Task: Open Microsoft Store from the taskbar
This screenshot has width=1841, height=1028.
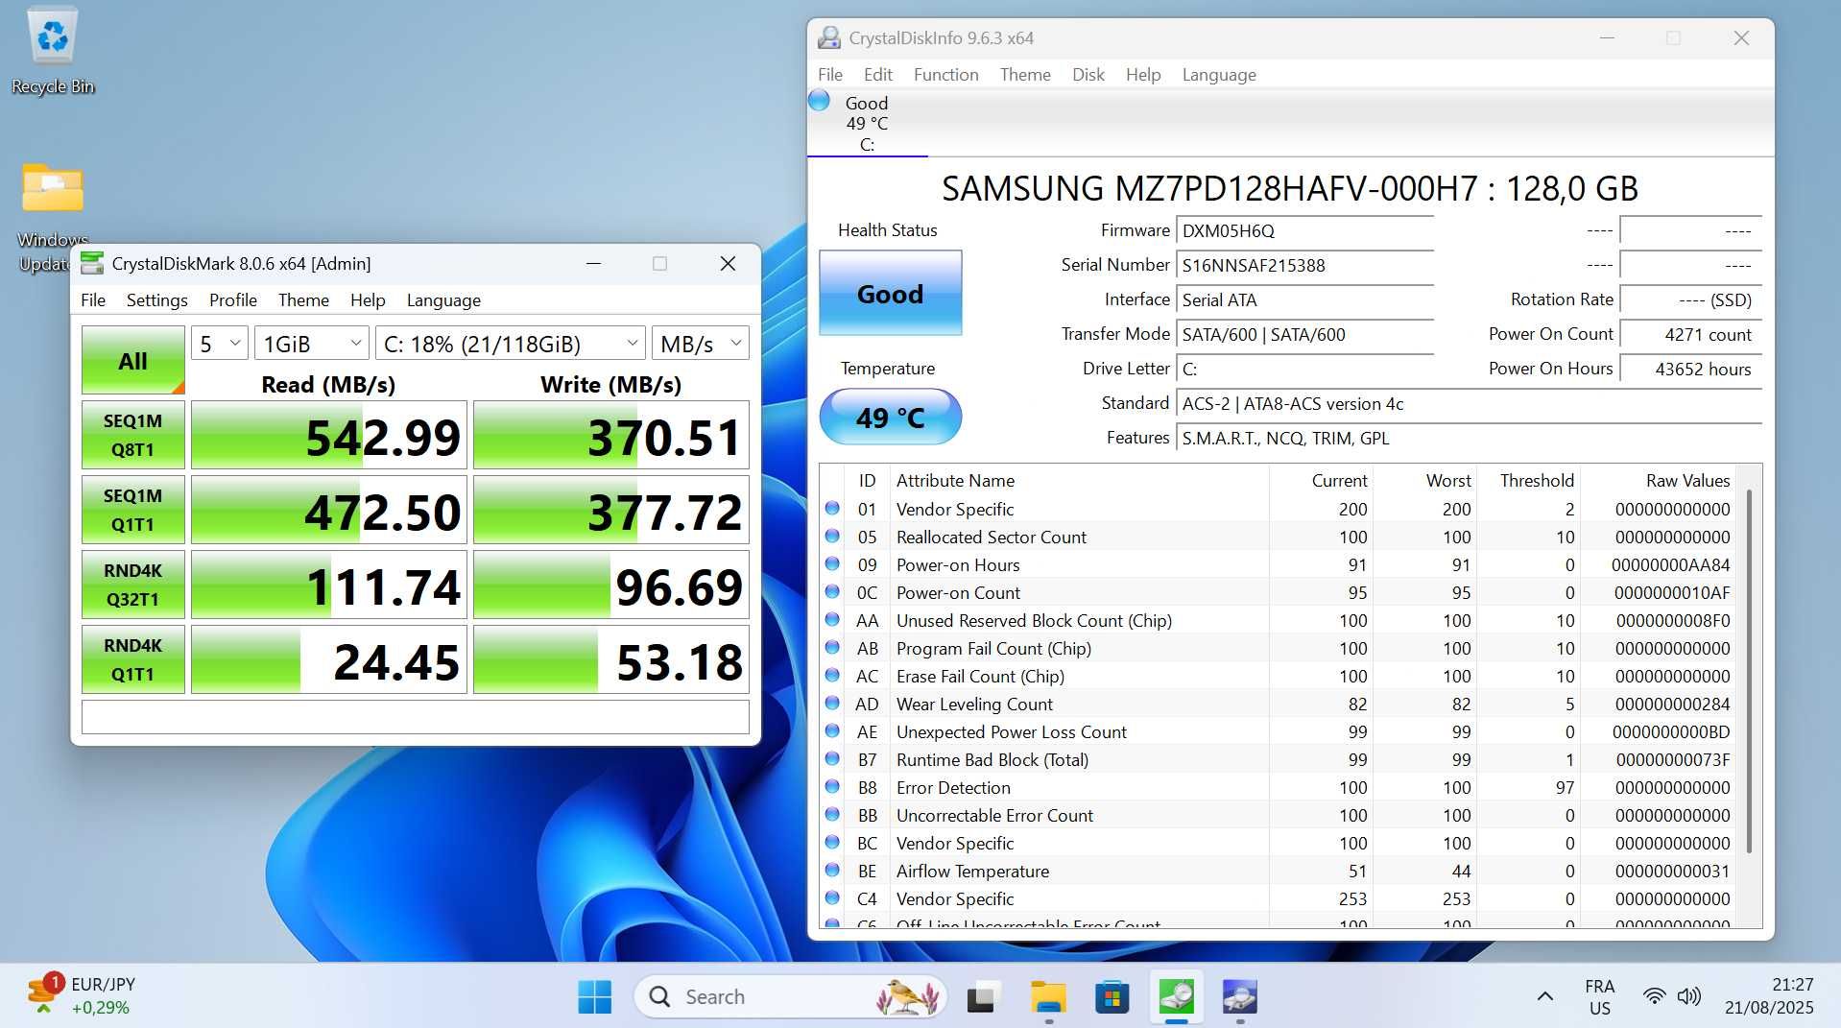Action: (x=1112, y=997)
